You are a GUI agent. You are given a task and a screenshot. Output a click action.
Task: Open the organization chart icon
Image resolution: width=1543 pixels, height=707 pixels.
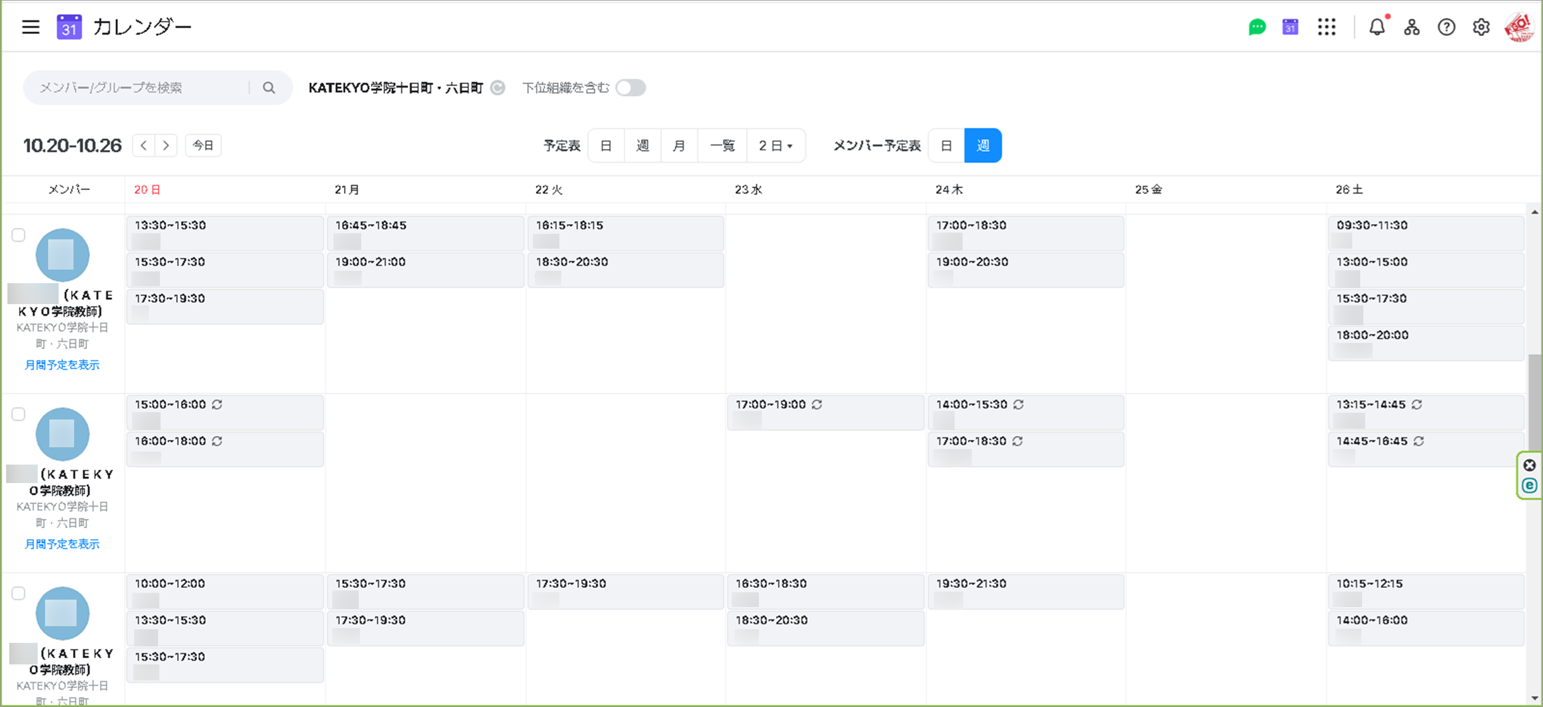coord(1411,27)
